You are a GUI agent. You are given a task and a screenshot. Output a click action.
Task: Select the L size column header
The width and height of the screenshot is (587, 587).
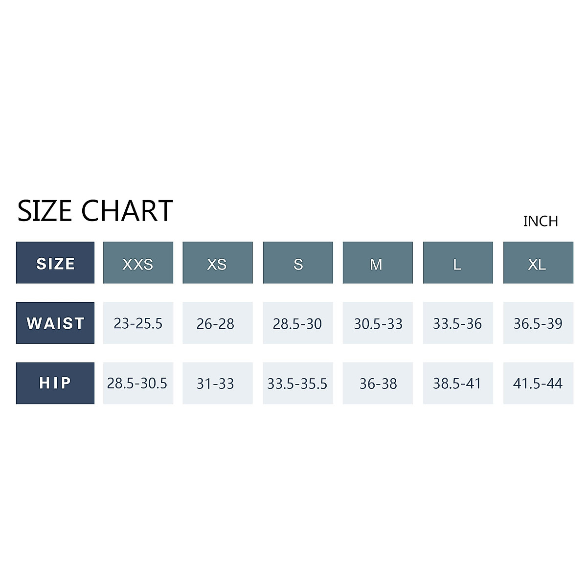click(x=458, y=263)
